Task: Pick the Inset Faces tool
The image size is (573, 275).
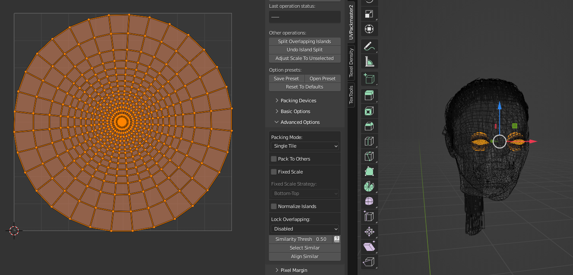Action: point(369,111)
